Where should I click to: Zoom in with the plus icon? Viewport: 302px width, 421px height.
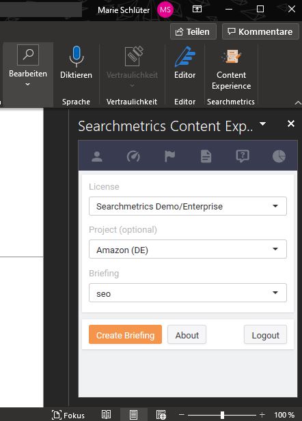(262, 415)
